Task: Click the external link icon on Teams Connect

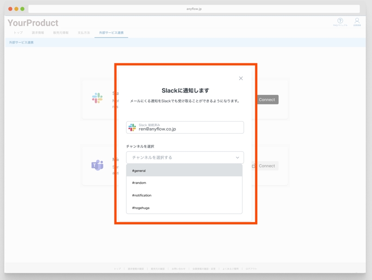Action: (254, 166)
